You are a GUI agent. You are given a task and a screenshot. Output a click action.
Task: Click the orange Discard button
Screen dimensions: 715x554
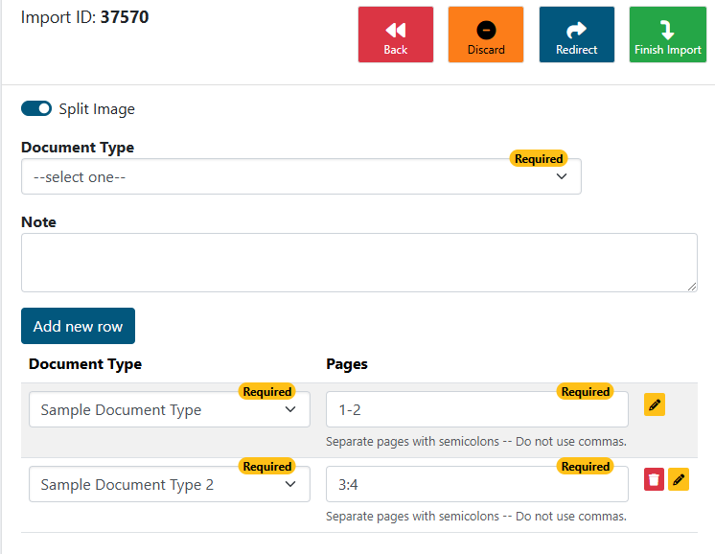pyautogui.click(x=486, y=35)
